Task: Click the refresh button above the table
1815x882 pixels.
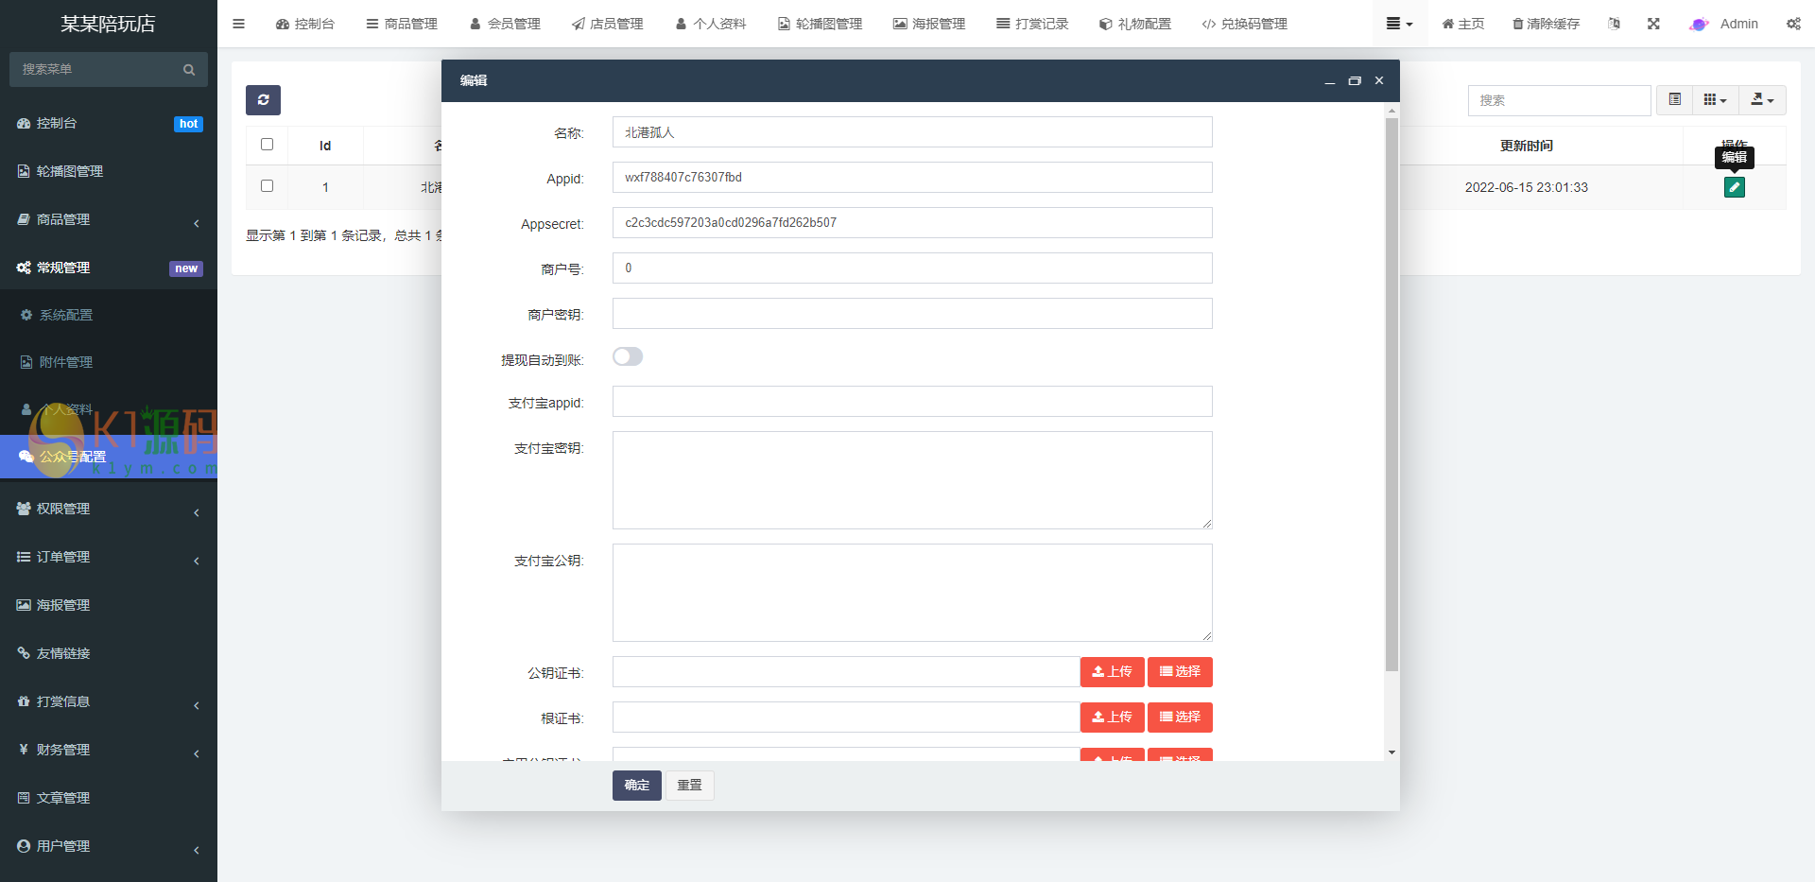Action: [x=263, y=100]
